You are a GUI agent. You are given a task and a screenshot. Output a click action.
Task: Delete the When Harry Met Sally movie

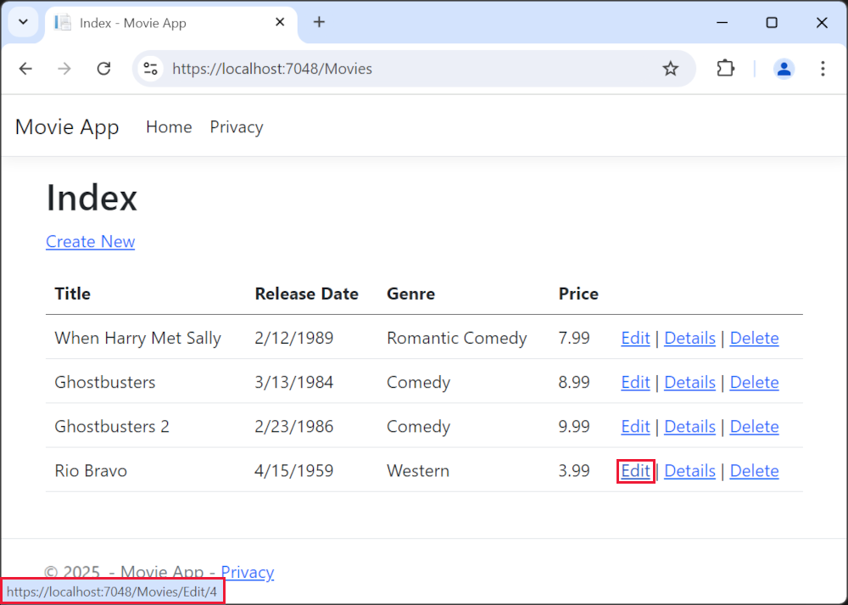pos(754,338)
